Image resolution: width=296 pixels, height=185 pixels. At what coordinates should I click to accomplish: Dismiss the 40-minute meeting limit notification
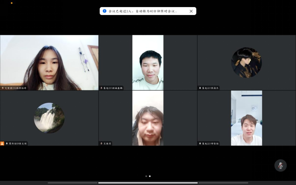[191, 11]
